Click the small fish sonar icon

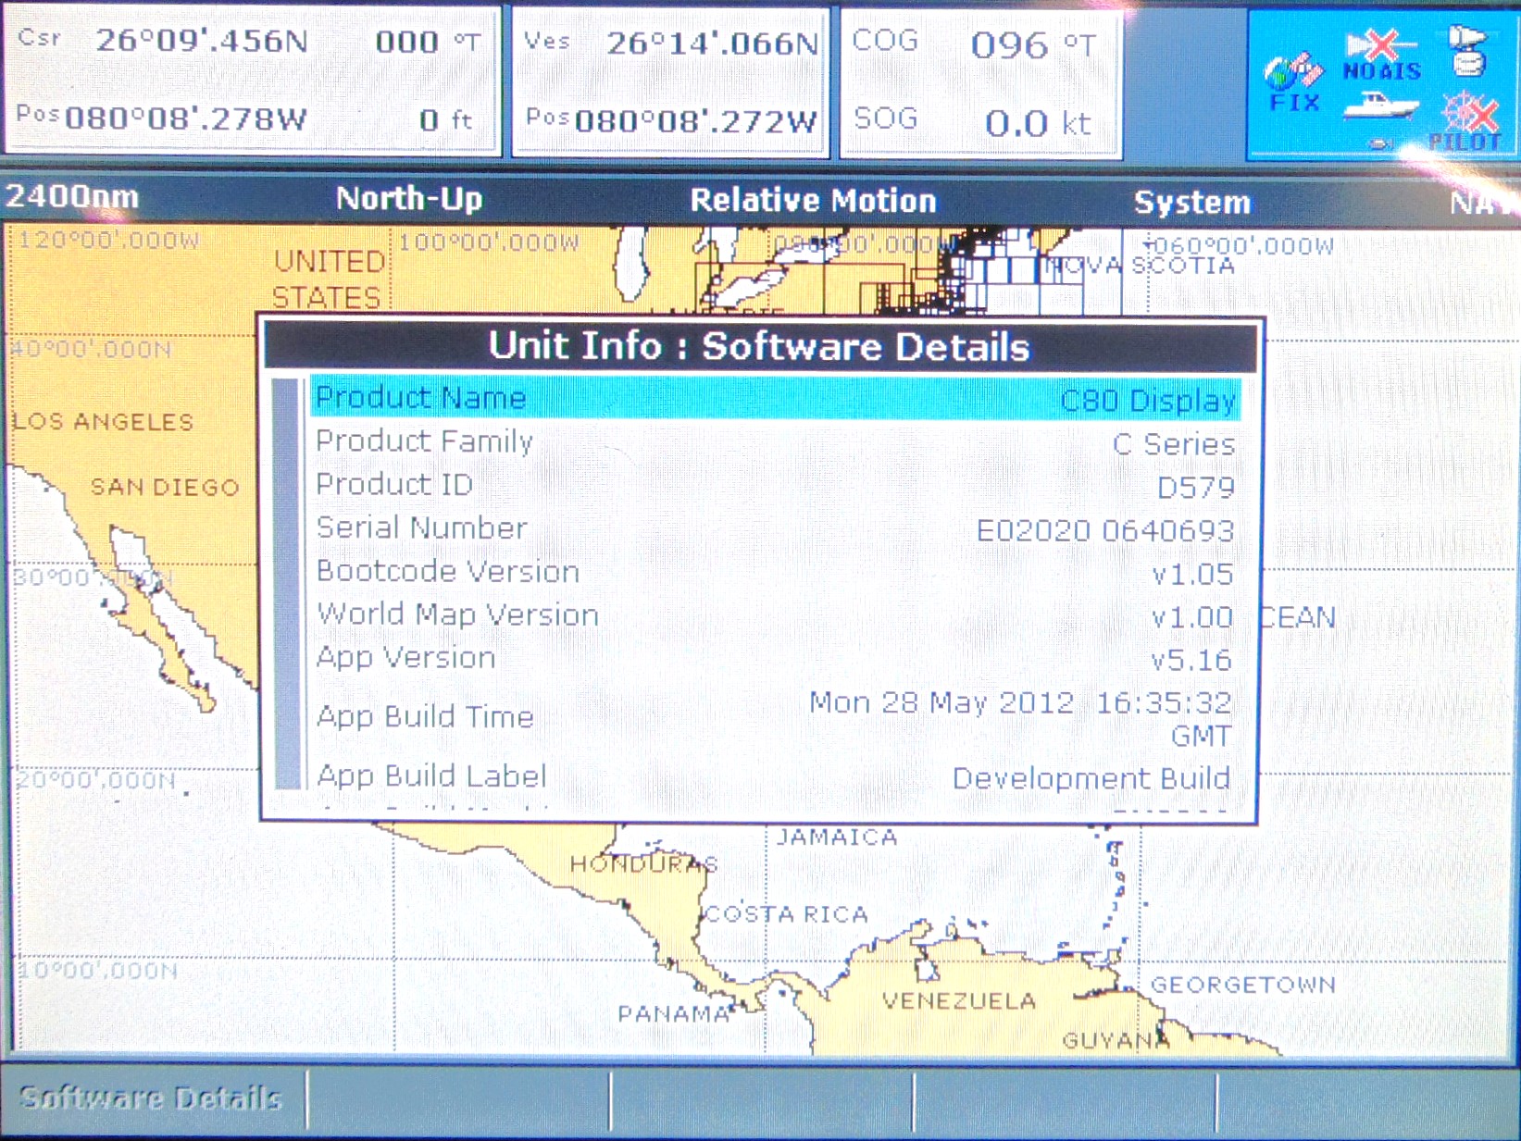pos(1381,143)
